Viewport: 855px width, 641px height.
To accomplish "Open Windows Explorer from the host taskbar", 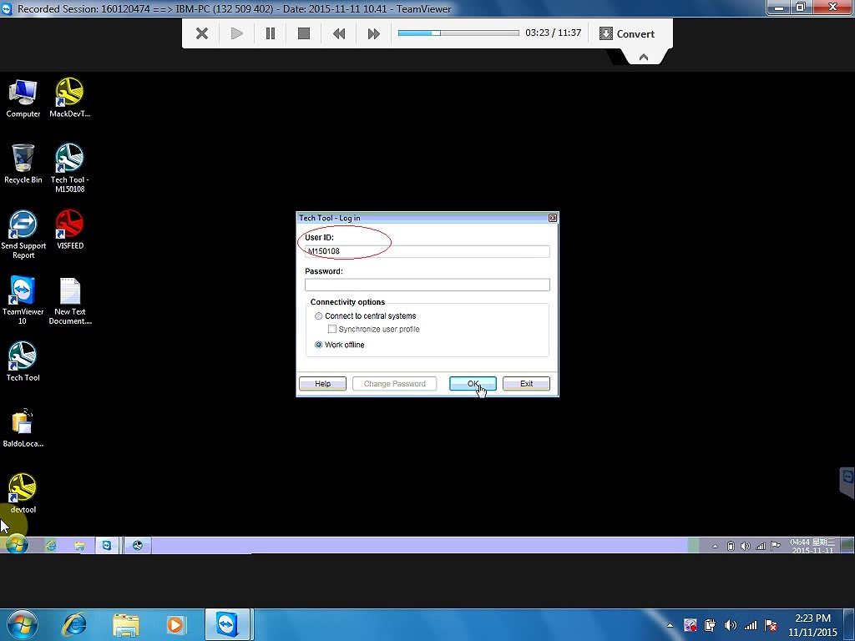I will (x=126, y=624).
